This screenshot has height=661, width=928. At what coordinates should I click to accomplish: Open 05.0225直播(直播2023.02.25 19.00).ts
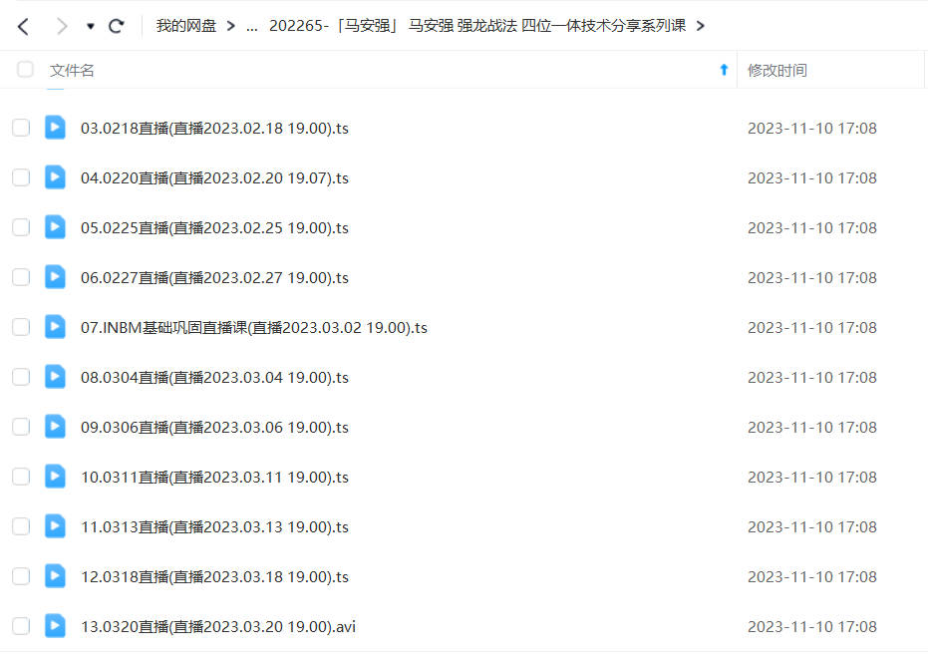214,228
